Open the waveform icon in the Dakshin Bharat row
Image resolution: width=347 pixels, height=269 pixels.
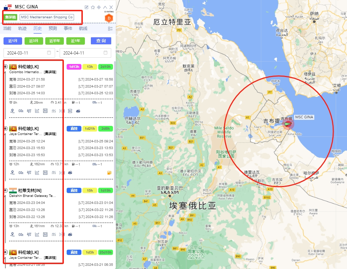[29, 235]
